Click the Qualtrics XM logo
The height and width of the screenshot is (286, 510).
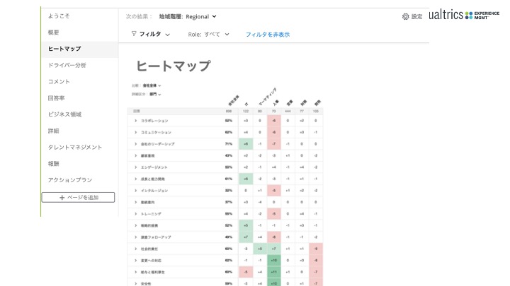464,16
